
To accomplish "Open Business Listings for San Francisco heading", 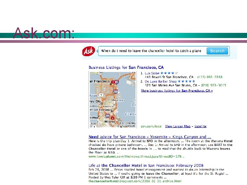I will point(126,67).
